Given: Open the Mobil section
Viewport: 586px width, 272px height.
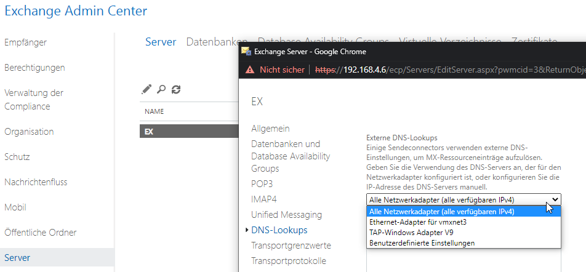Looking at the screenshot, I should coord(15,207).
